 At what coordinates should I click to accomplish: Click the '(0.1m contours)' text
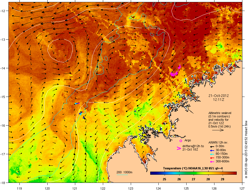click(x=219, y=116)
